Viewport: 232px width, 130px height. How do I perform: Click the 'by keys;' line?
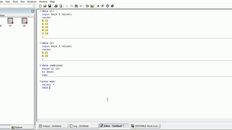pyautogui.click(x=48, y=72)
